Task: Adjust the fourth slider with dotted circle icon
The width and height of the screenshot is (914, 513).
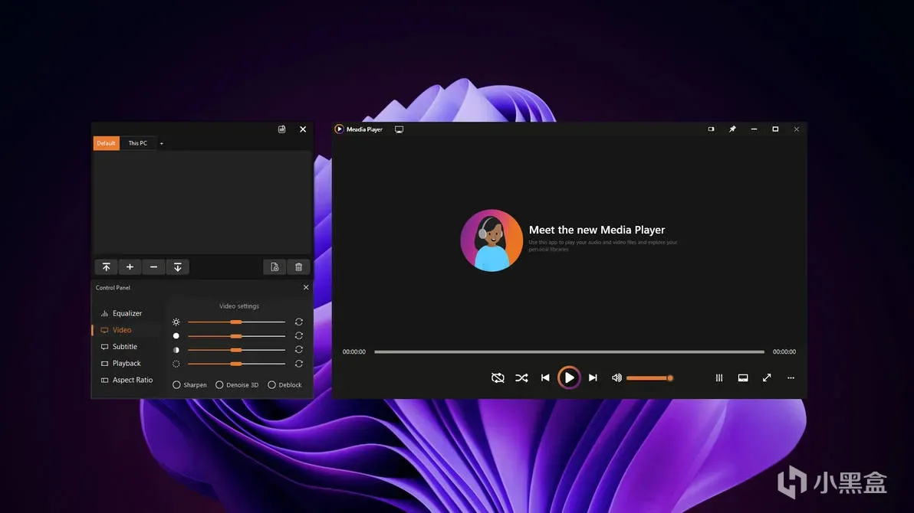Action: (x=236, y=364)
